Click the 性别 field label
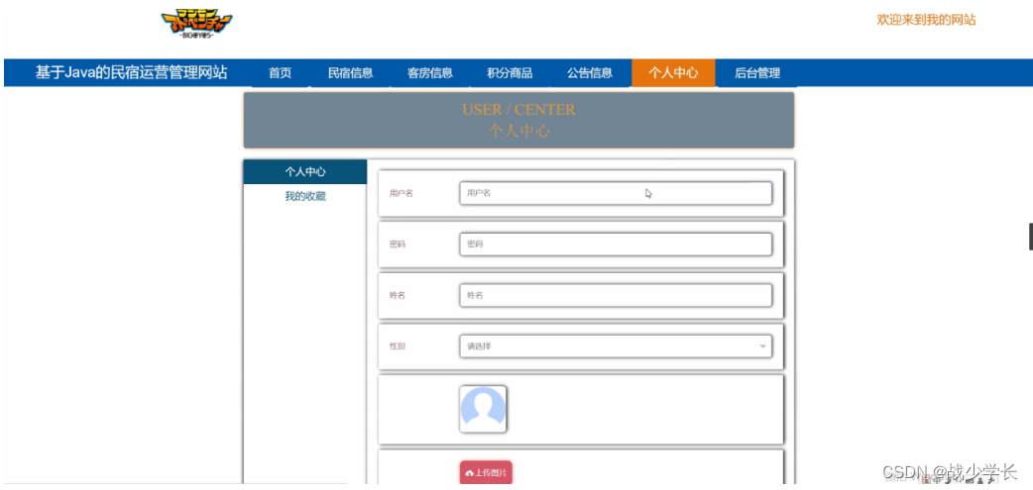1033x490 pixels. point(398,345)
